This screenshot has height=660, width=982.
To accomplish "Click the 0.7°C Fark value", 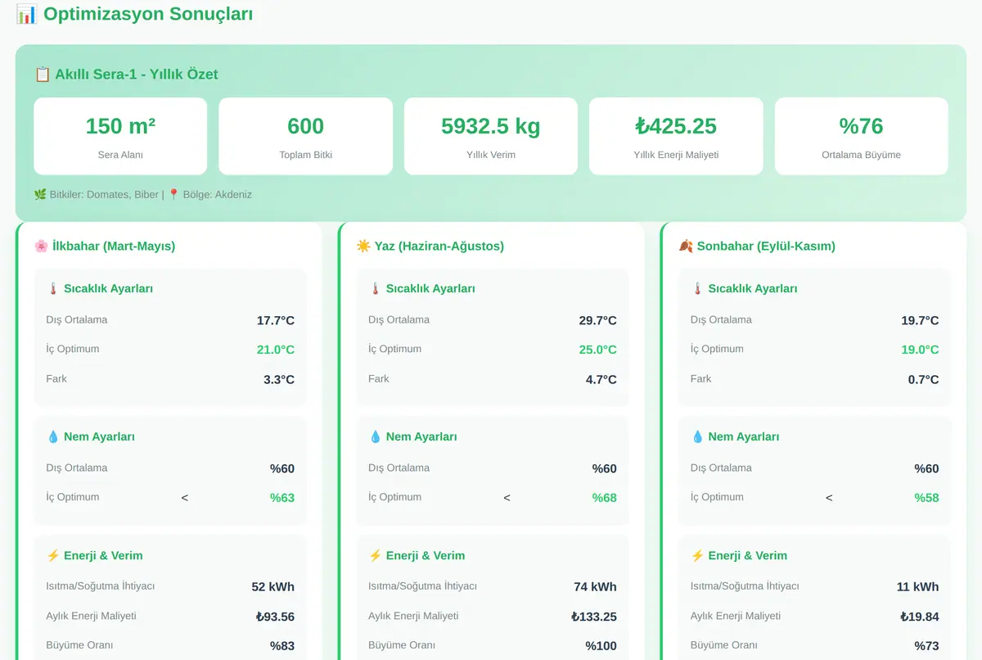I will (923, 380).
